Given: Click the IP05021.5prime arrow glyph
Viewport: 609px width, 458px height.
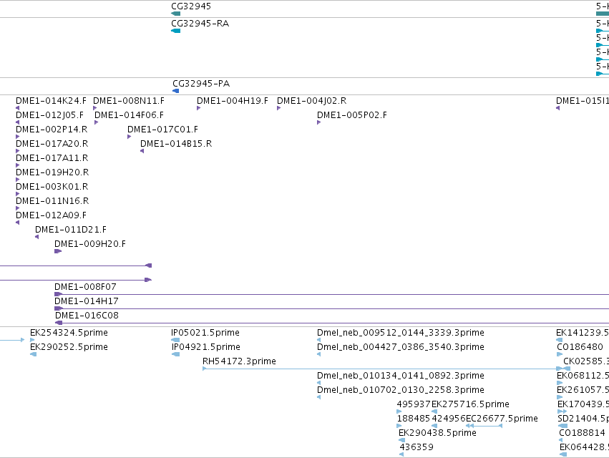Looking at the screenshot, I should (x=175, y=340).
